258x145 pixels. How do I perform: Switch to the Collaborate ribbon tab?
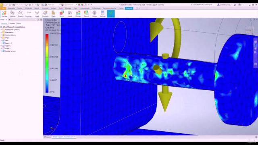click(96, 8)
